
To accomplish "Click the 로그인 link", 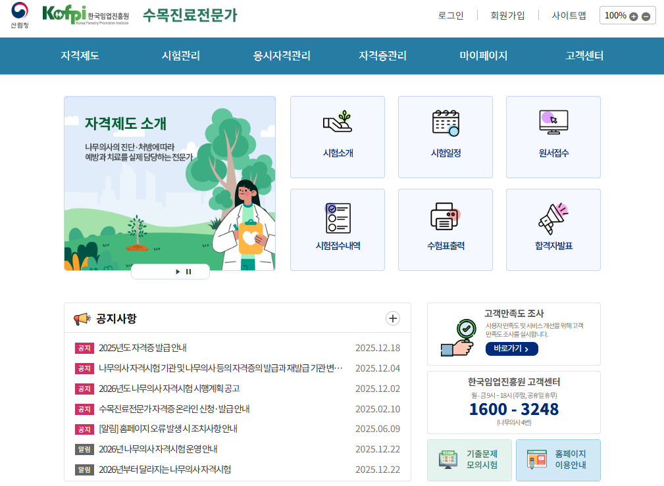I will click(x=451, y=16).
